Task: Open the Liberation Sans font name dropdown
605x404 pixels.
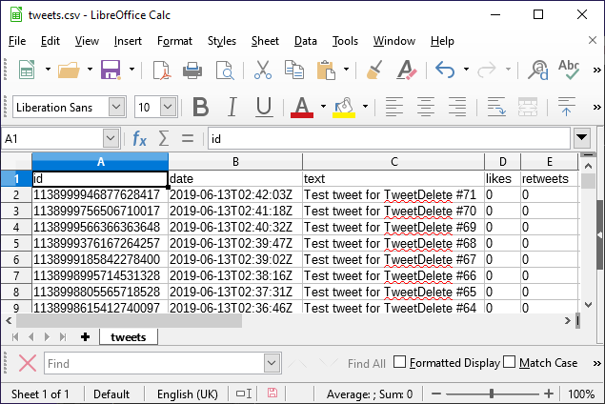Action: click(x=118, y=107)
